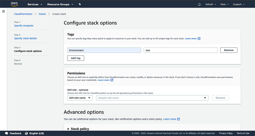Click the tag key field containing Environment

pyautogui.click(x=104, y=50)
